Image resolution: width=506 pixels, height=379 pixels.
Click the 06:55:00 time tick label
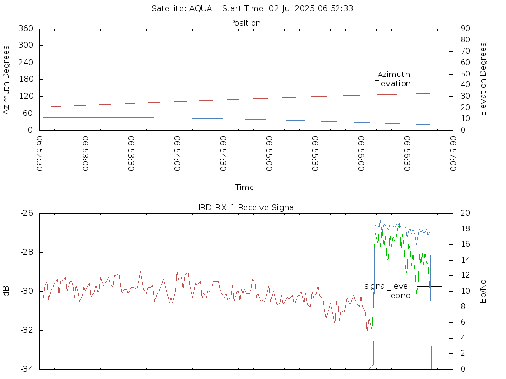click(x=269, y=153)
